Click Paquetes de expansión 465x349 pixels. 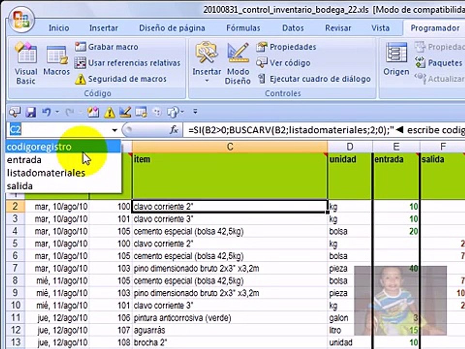[438, 63]
